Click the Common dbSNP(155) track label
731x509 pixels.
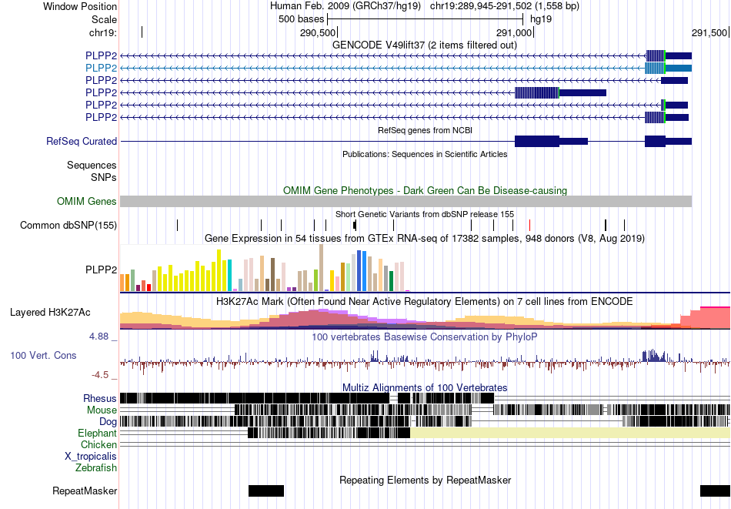[x=68, y=226]
